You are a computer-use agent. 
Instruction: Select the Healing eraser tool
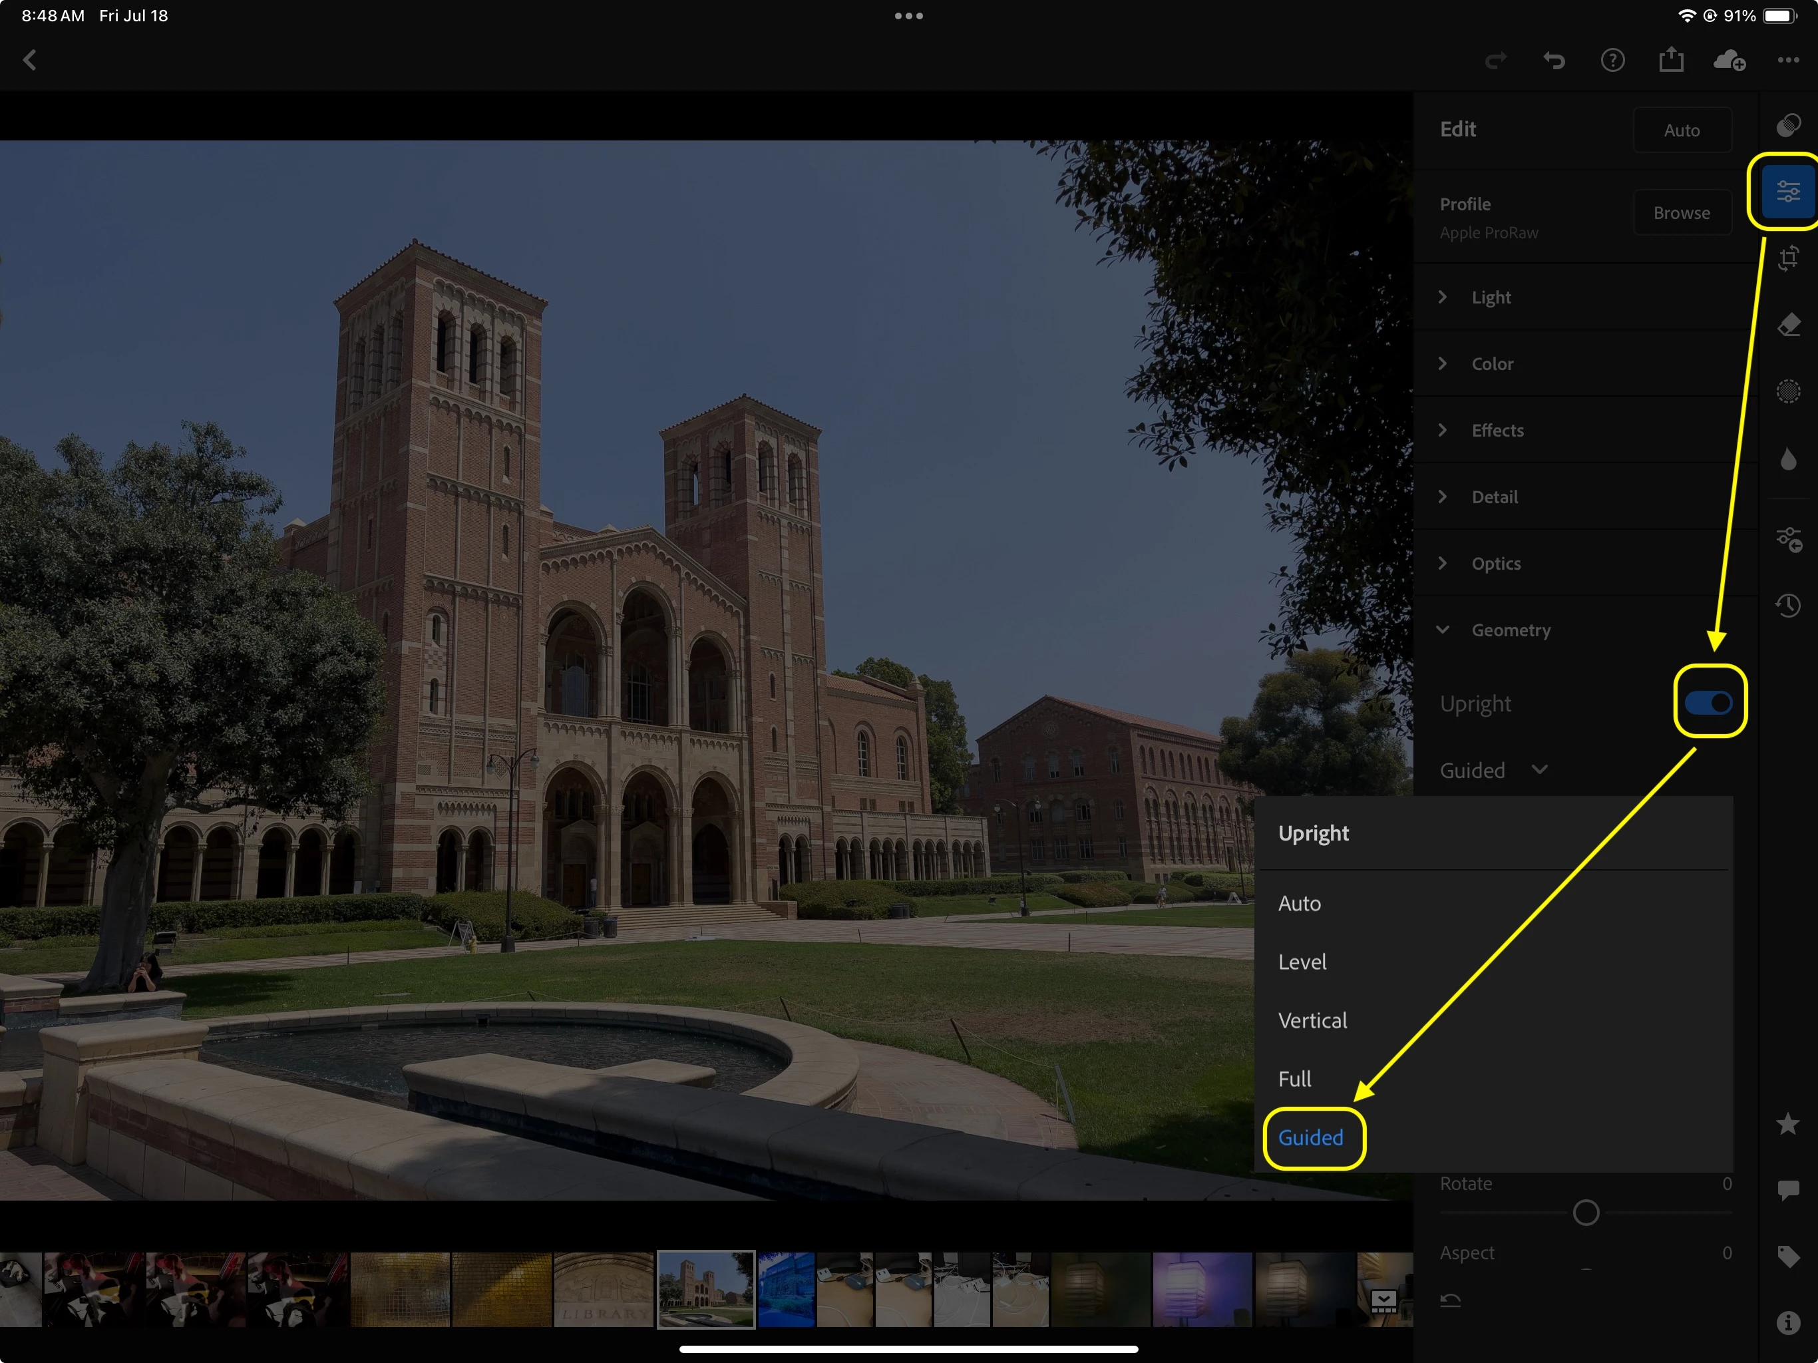pos(1789,325)
